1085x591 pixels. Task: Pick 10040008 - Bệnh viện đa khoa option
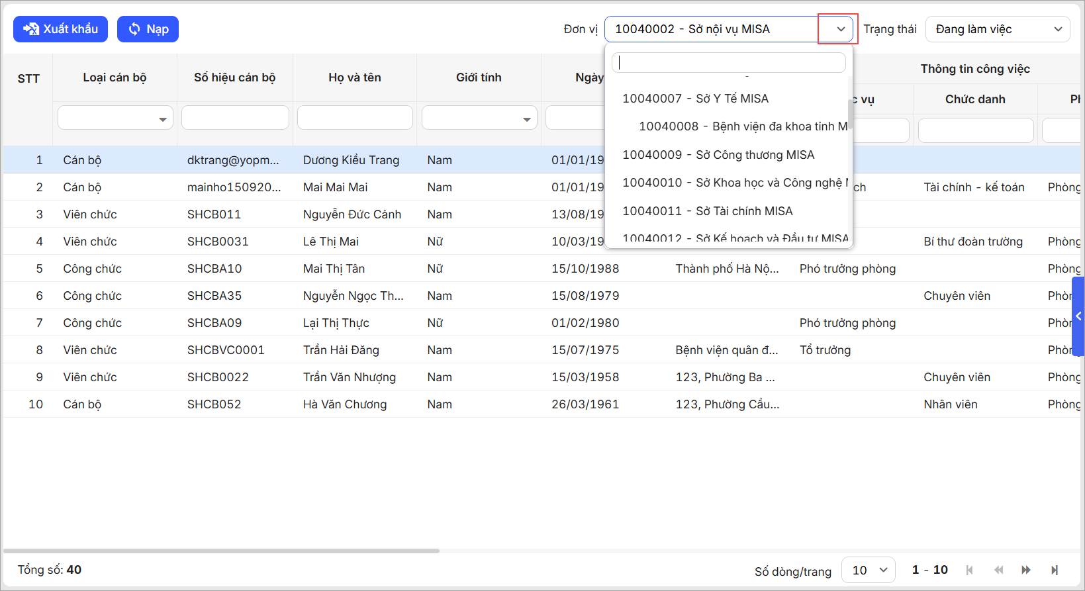(741, 126)
